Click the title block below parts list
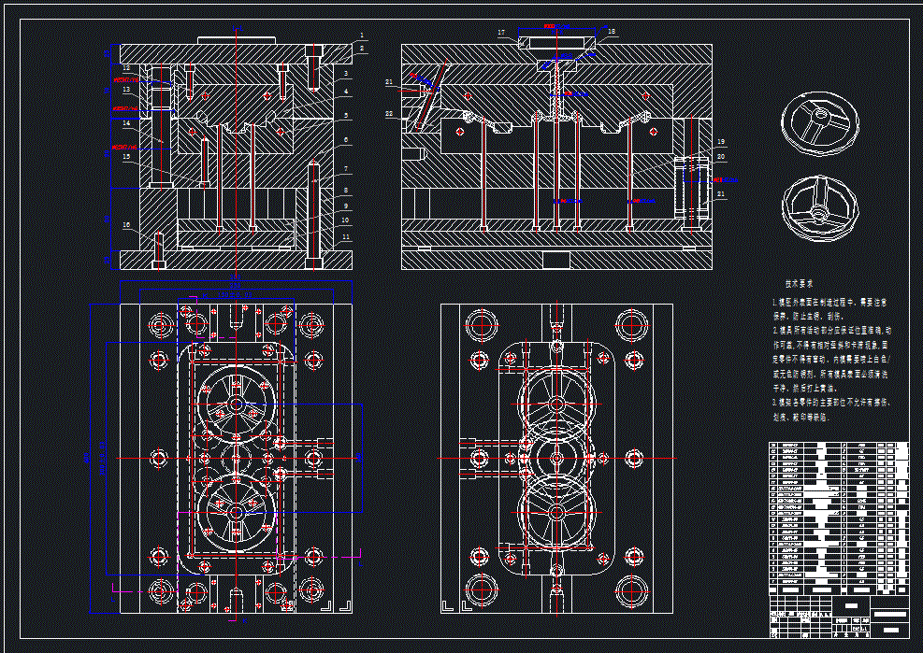This screenshot has height=653, width=923. [x=839, y=617]
